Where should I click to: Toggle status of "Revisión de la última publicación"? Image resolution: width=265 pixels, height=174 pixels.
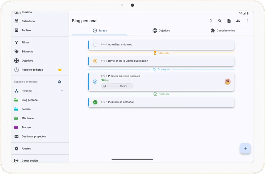[95, 61]
